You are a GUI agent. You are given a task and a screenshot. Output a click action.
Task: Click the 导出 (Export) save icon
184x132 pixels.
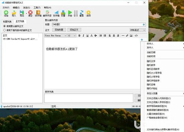(22, 13)
